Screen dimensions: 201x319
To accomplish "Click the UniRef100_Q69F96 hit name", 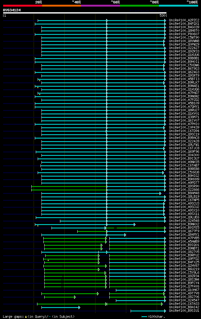I will [184, 152].
